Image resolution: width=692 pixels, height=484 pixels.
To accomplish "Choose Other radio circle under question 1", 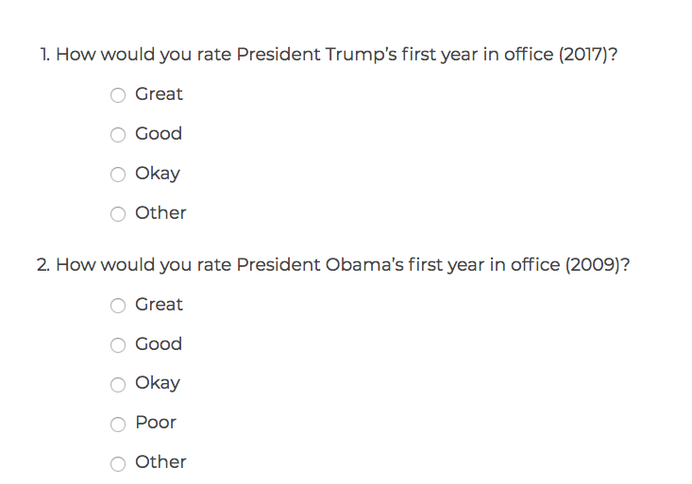I will point(118,214).
